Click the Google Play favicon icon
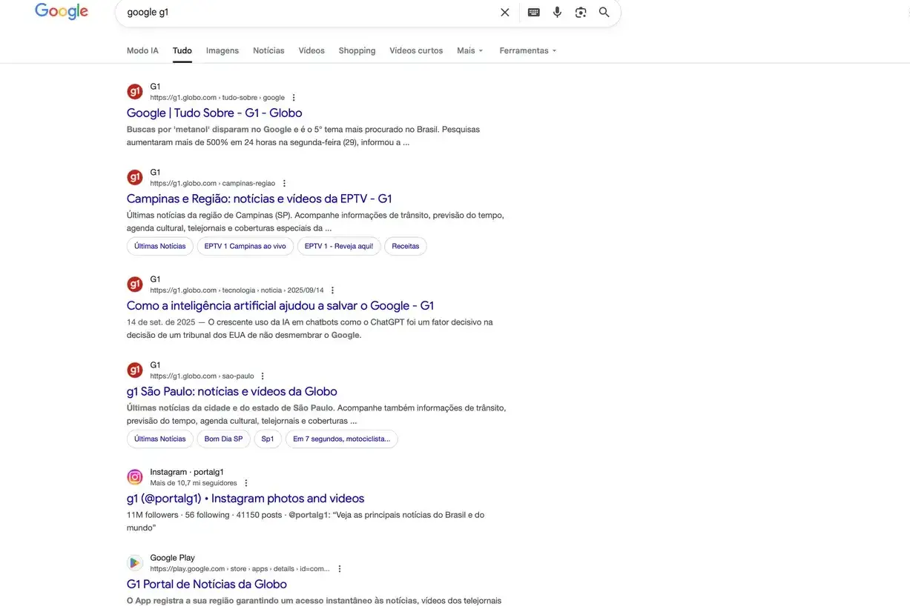Viewport: 910px width, 606px height. [x=135, y=563]
